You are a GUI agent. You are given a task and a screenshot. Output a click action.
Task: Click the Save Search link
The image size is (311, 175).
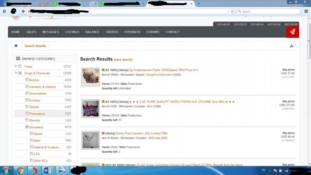(123, 60)
